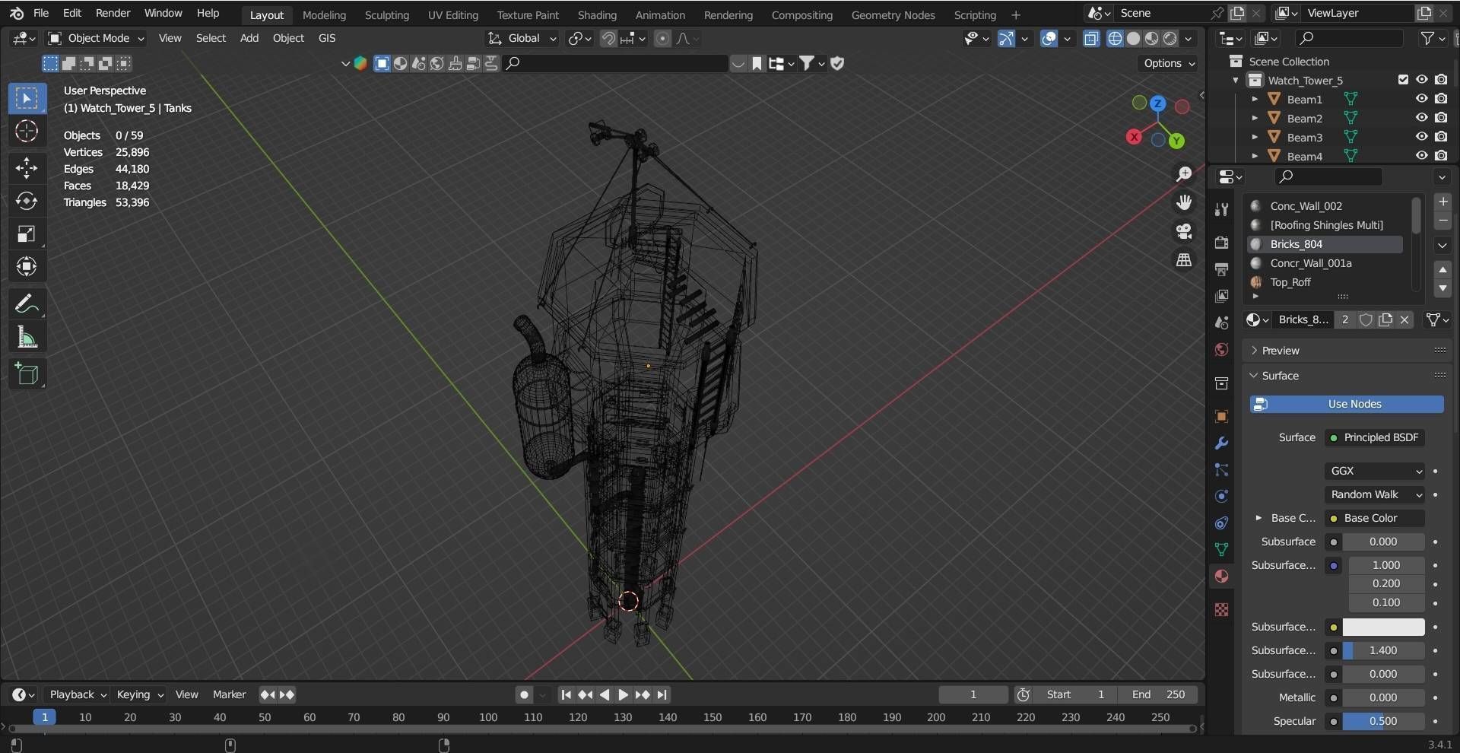The height and width of the screenshot is (753, 1460).
Task: Hide Beam1 using its eye icon
Action: click(1421, 99)
